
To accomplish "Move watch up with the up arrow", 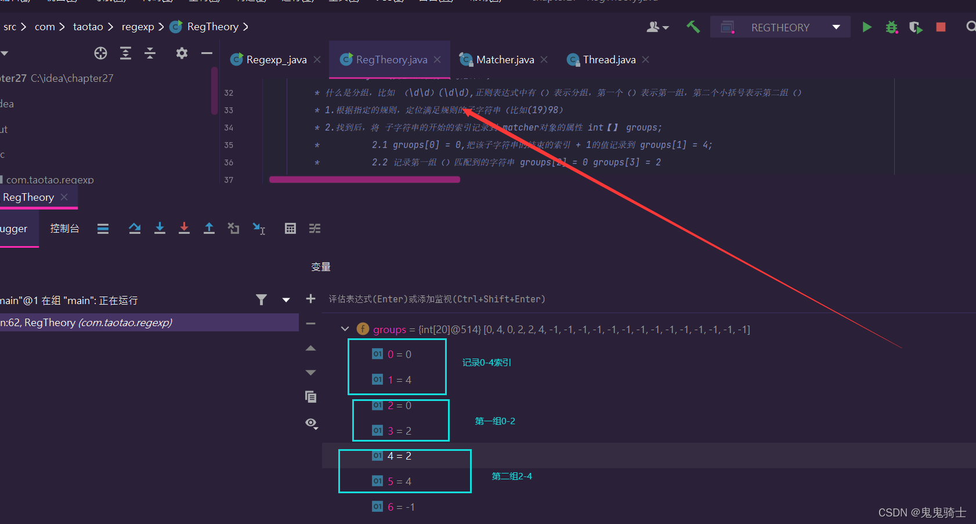I will [x=310, y=348].
